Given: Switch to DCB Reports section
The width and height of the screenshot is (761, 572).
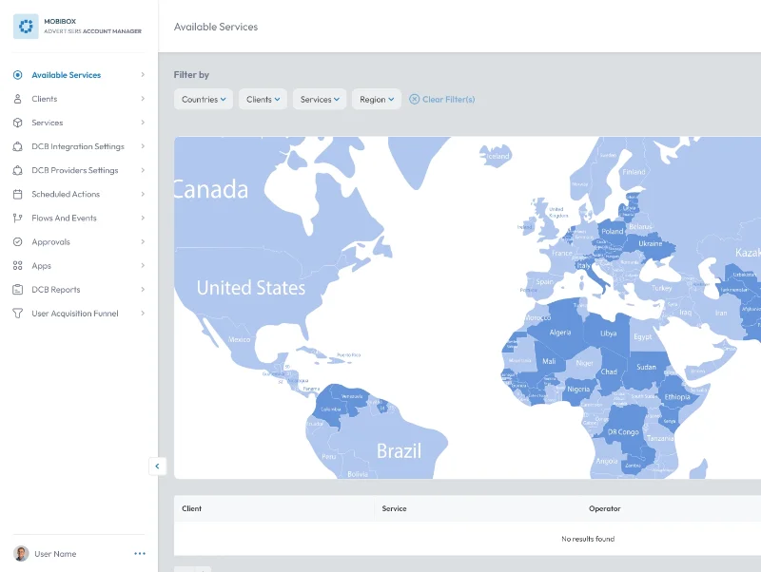Looking at the screenshot, I should pyautogui.click(x=20, y=289).
